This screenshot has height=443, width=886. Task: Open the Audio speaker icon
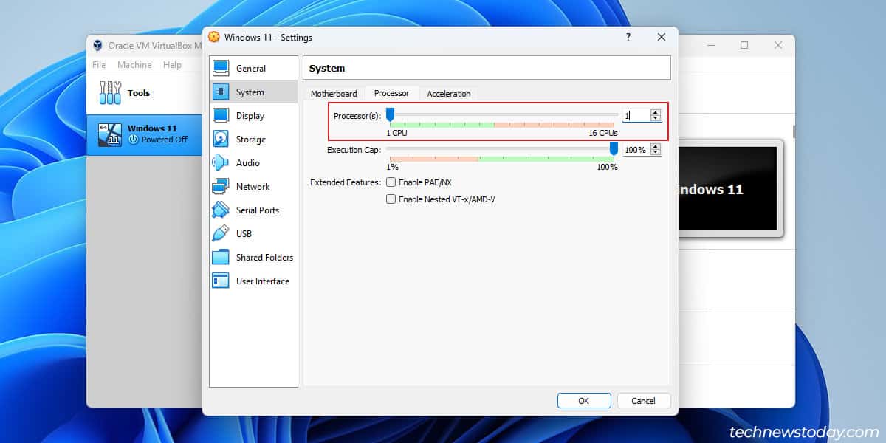point(221,163)
